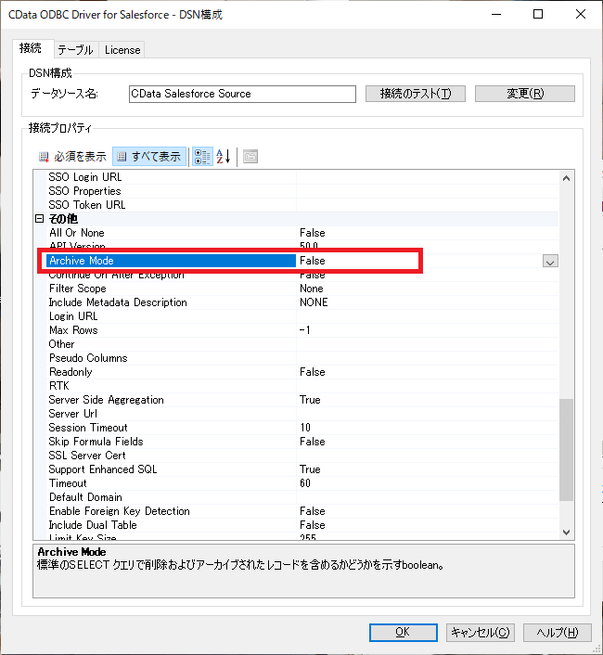Viewport: 603px width, 655px height.
Task: Toggle 必須を表示 required properties view
Action: pyautogui.click(x=71, y=157)
